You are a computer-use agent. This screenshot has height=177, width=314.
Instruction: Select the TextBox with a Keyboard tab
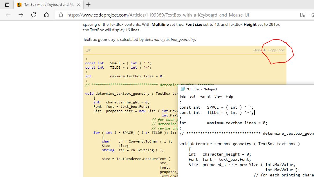tap(49, 5)
